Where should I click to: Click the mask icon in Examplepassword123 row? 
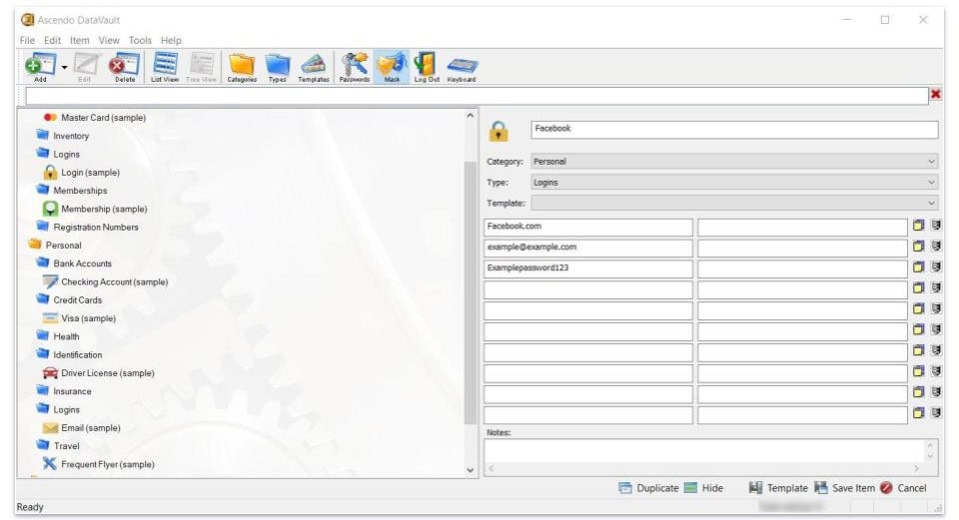(x=935, y=267)
